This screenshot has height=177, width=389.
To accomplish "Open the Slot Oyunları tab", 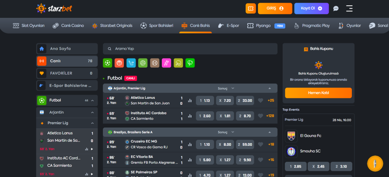I will tap(29, 25).
